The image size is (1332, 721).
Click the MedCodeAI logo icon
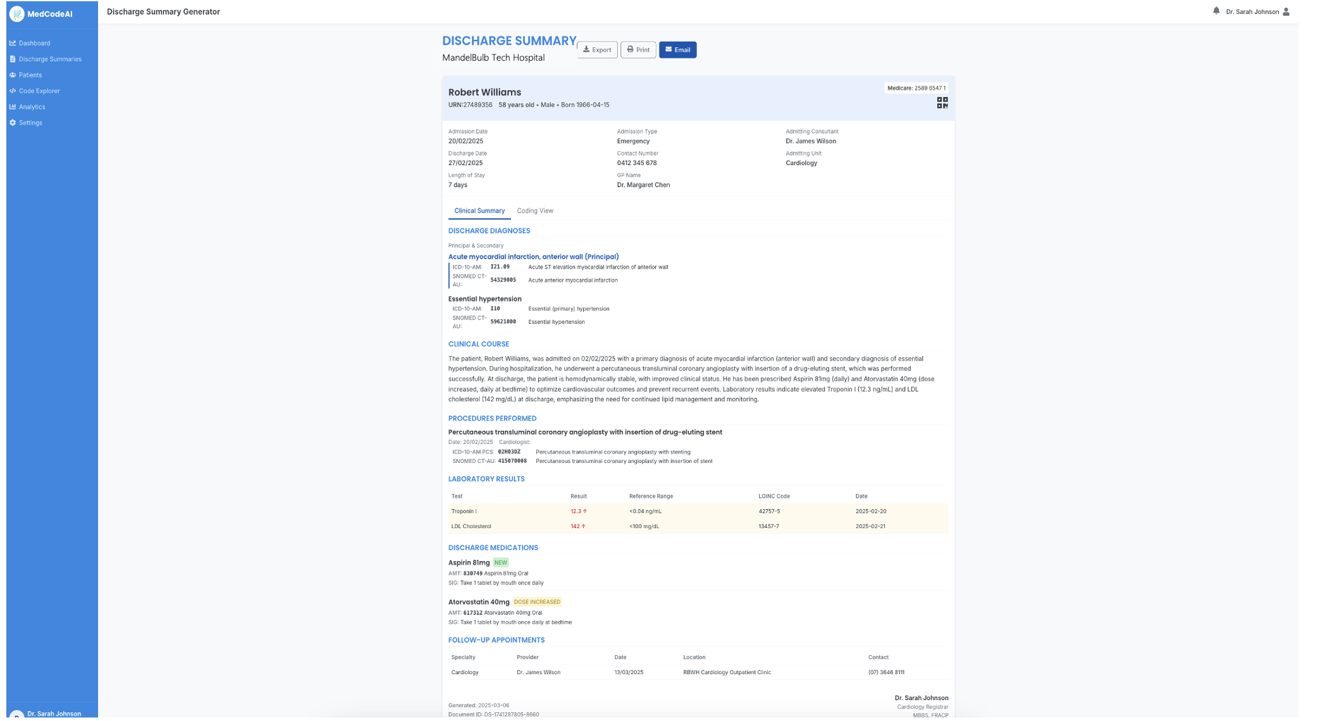pyautogui.click(x=17, y=14)
